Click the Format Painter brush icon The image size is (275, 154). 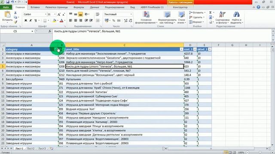[x=15, y=22]
